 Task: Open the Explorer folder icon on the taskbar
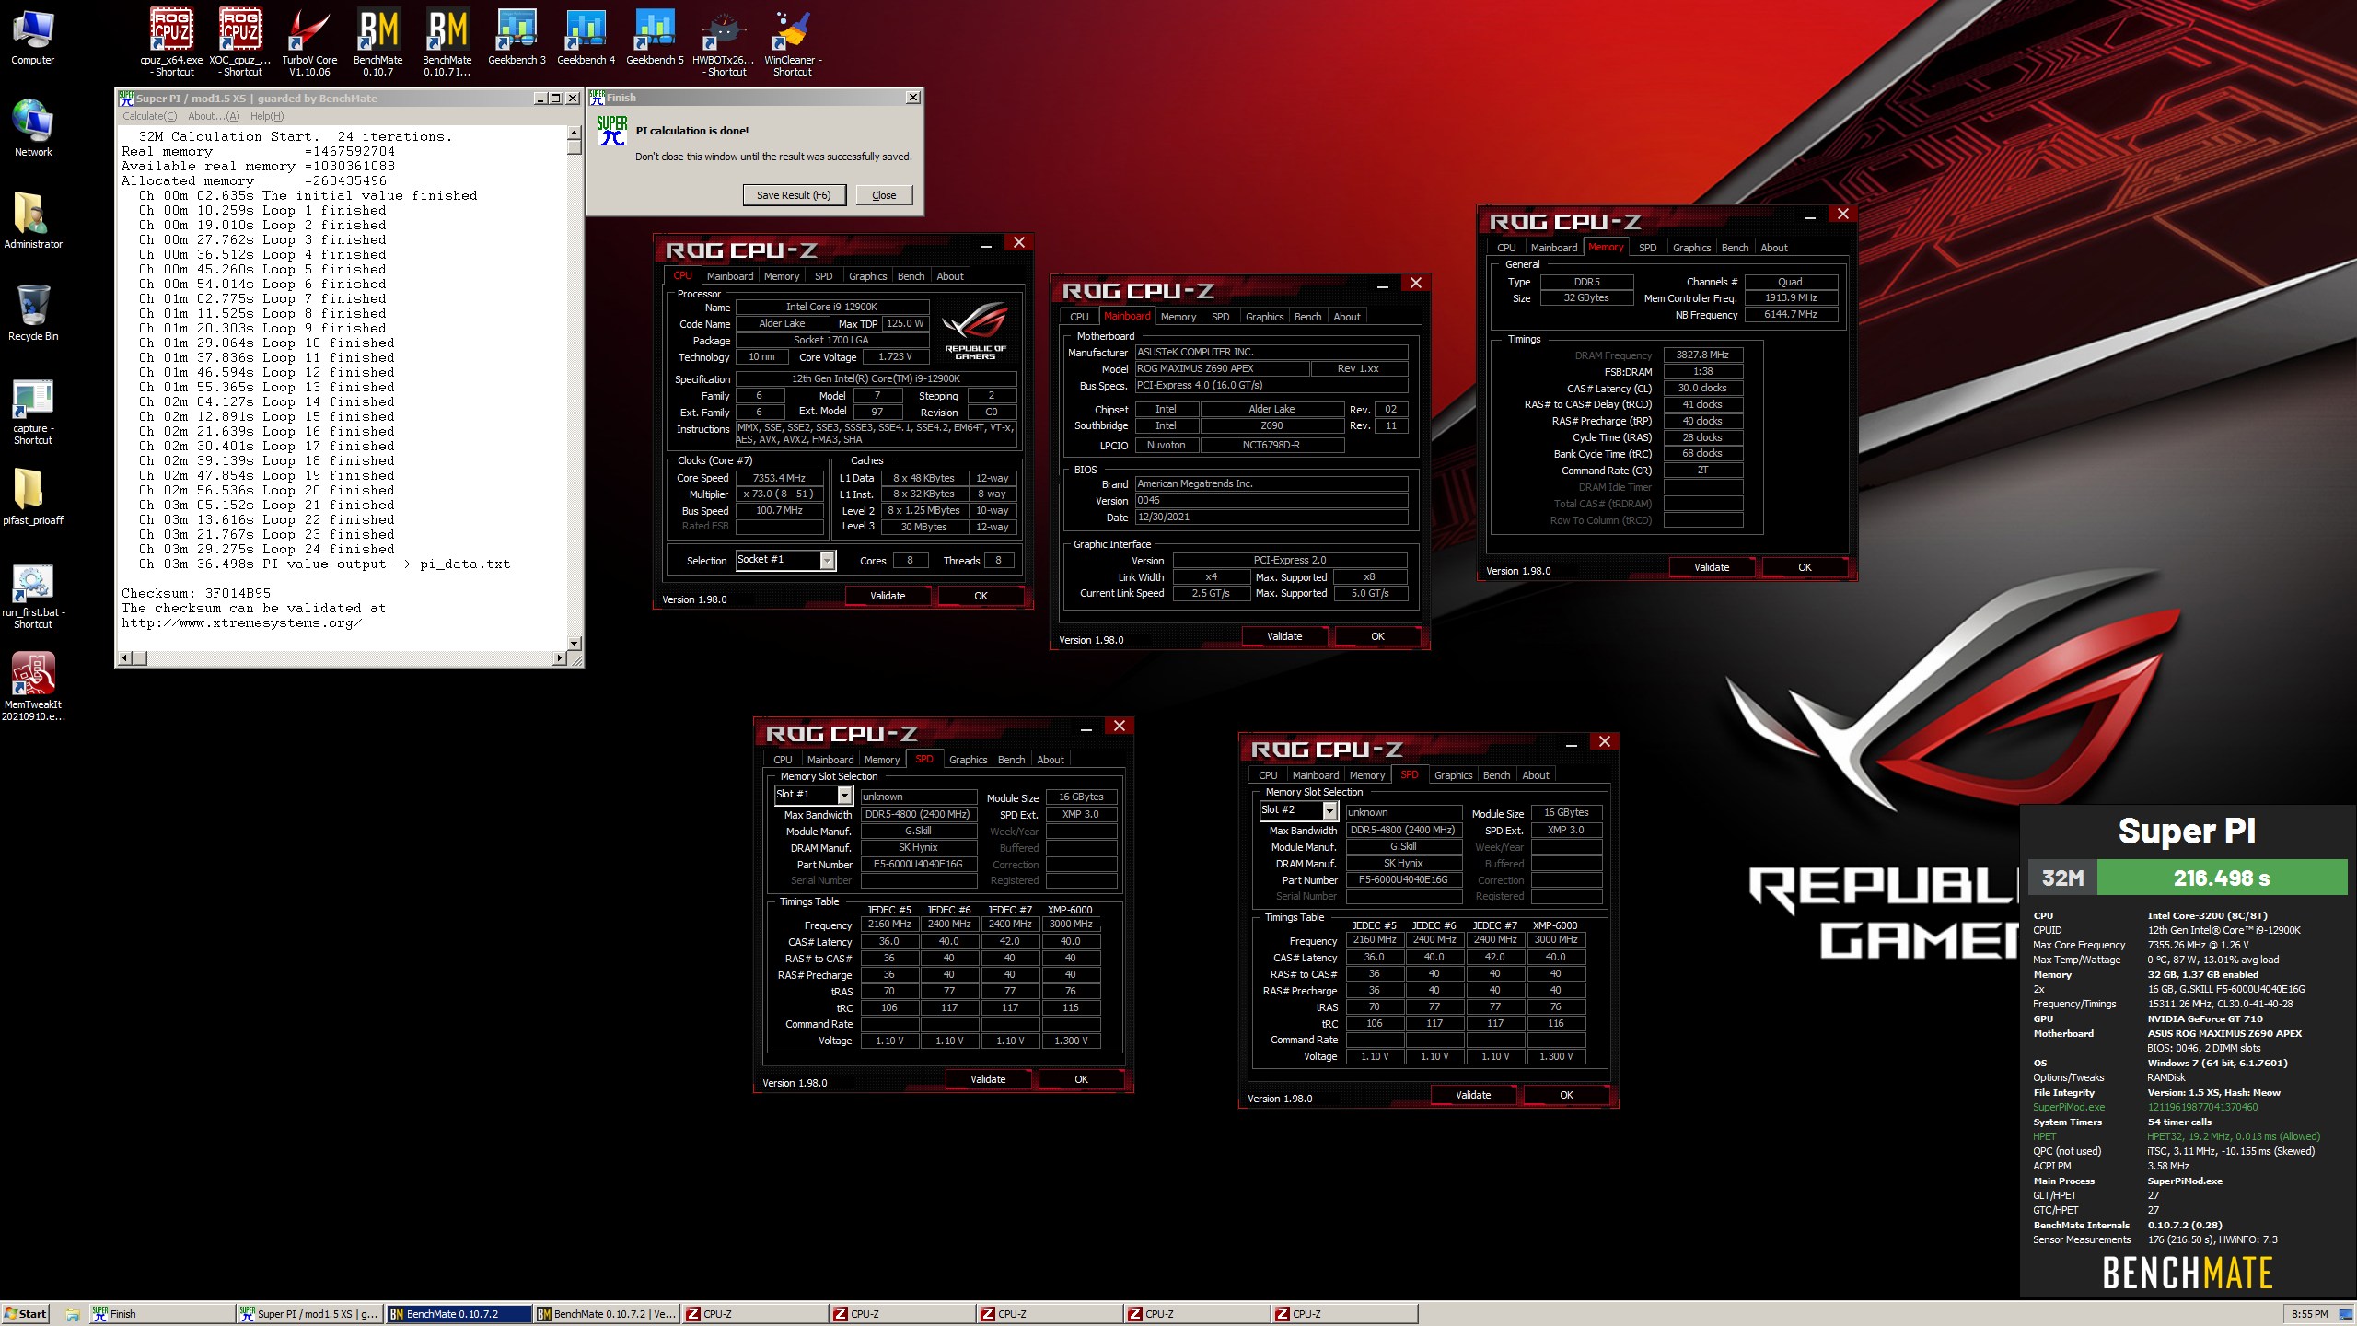(73, 1314)
